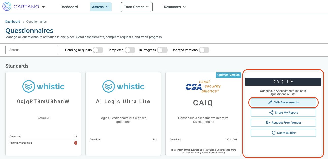Click Request From Vendor button
This screenshot has width=328, height=159.
coord(283,123)
